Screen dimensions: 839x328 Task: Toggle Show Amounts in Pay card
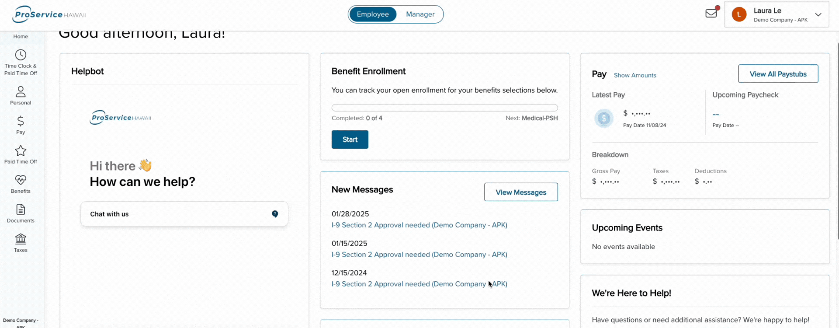635,75
